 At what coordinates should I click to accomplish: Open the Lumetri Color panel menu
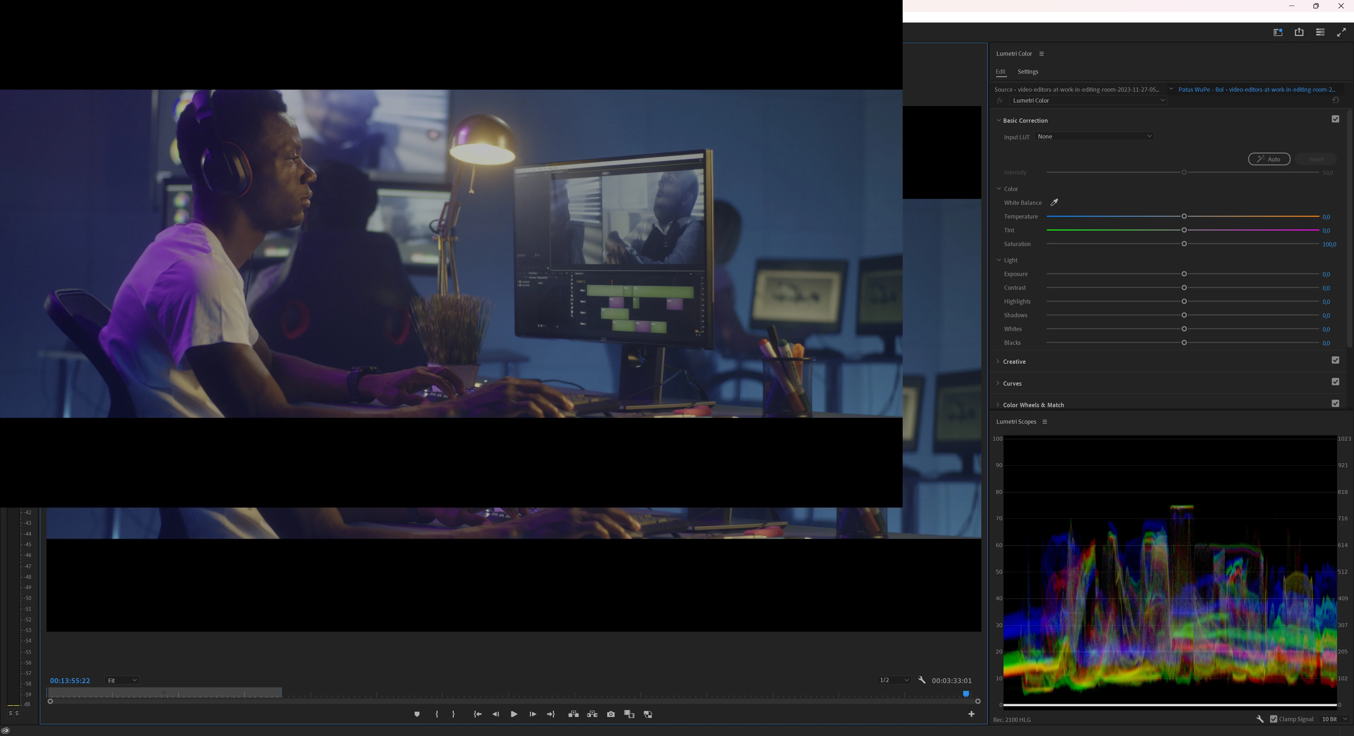(1041, 54)
